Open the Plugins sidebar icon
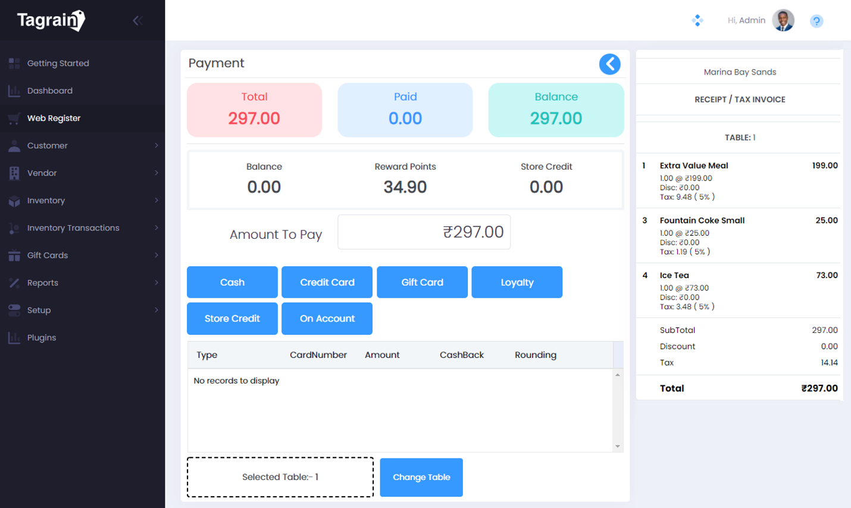 coord(13,337)
